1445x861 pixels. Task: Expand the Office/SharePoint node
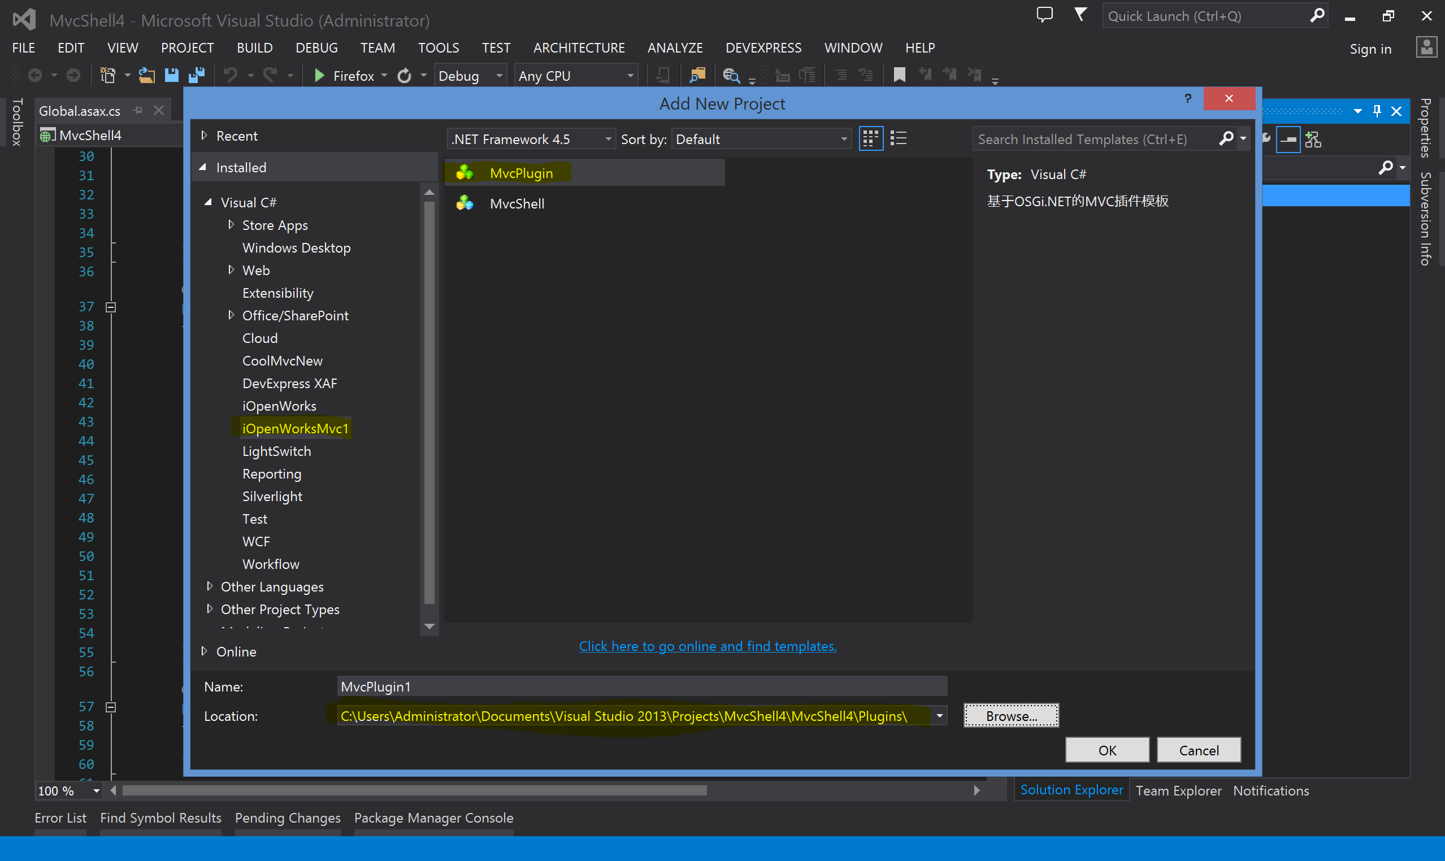(x=231, y=315)
